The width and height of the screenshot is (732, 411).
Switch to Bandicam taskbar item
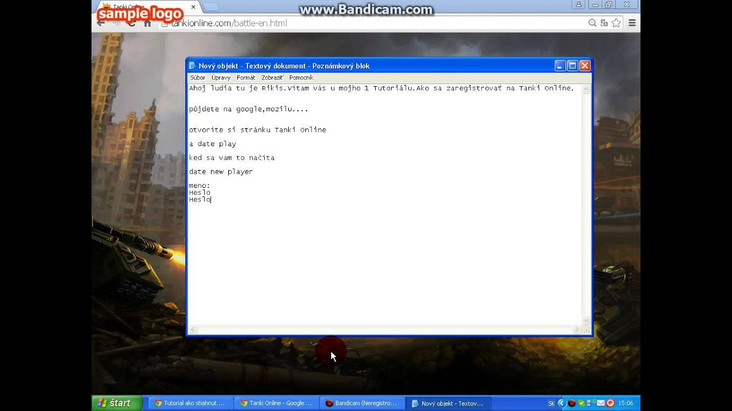[x=362, y=403]
